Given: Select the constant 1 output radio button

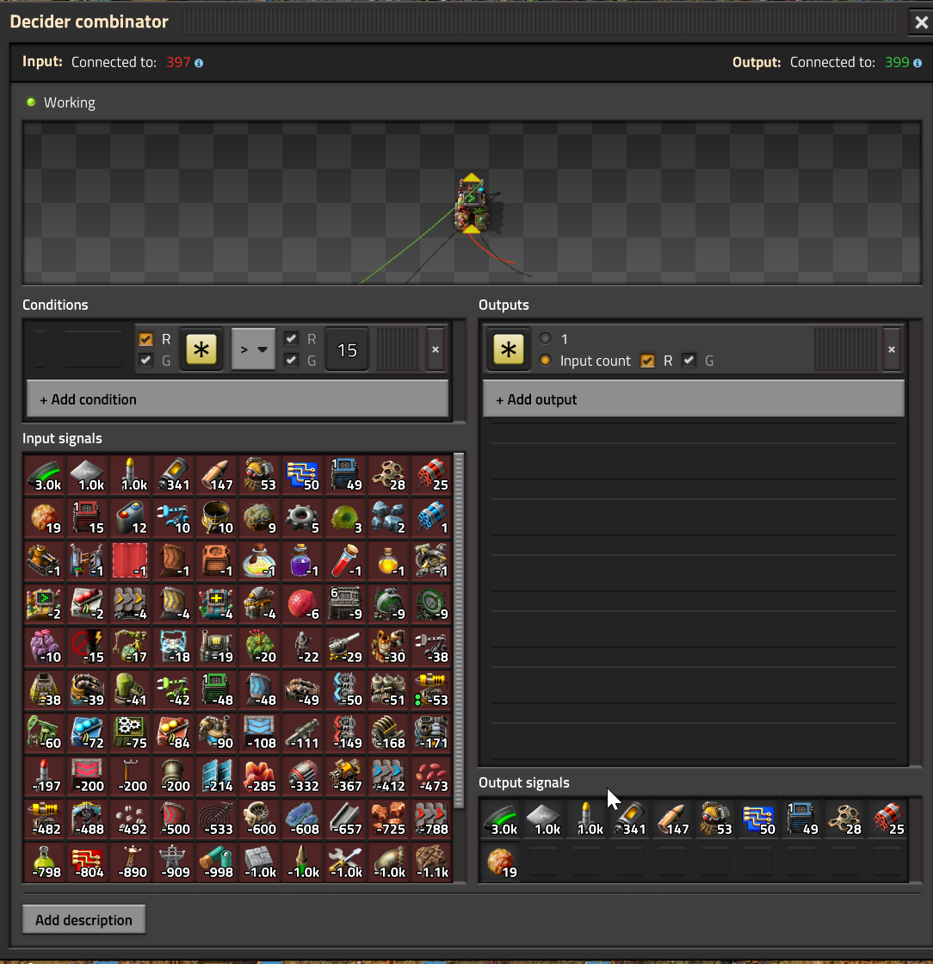Looking at the screenshot, I should pos(545,339).
